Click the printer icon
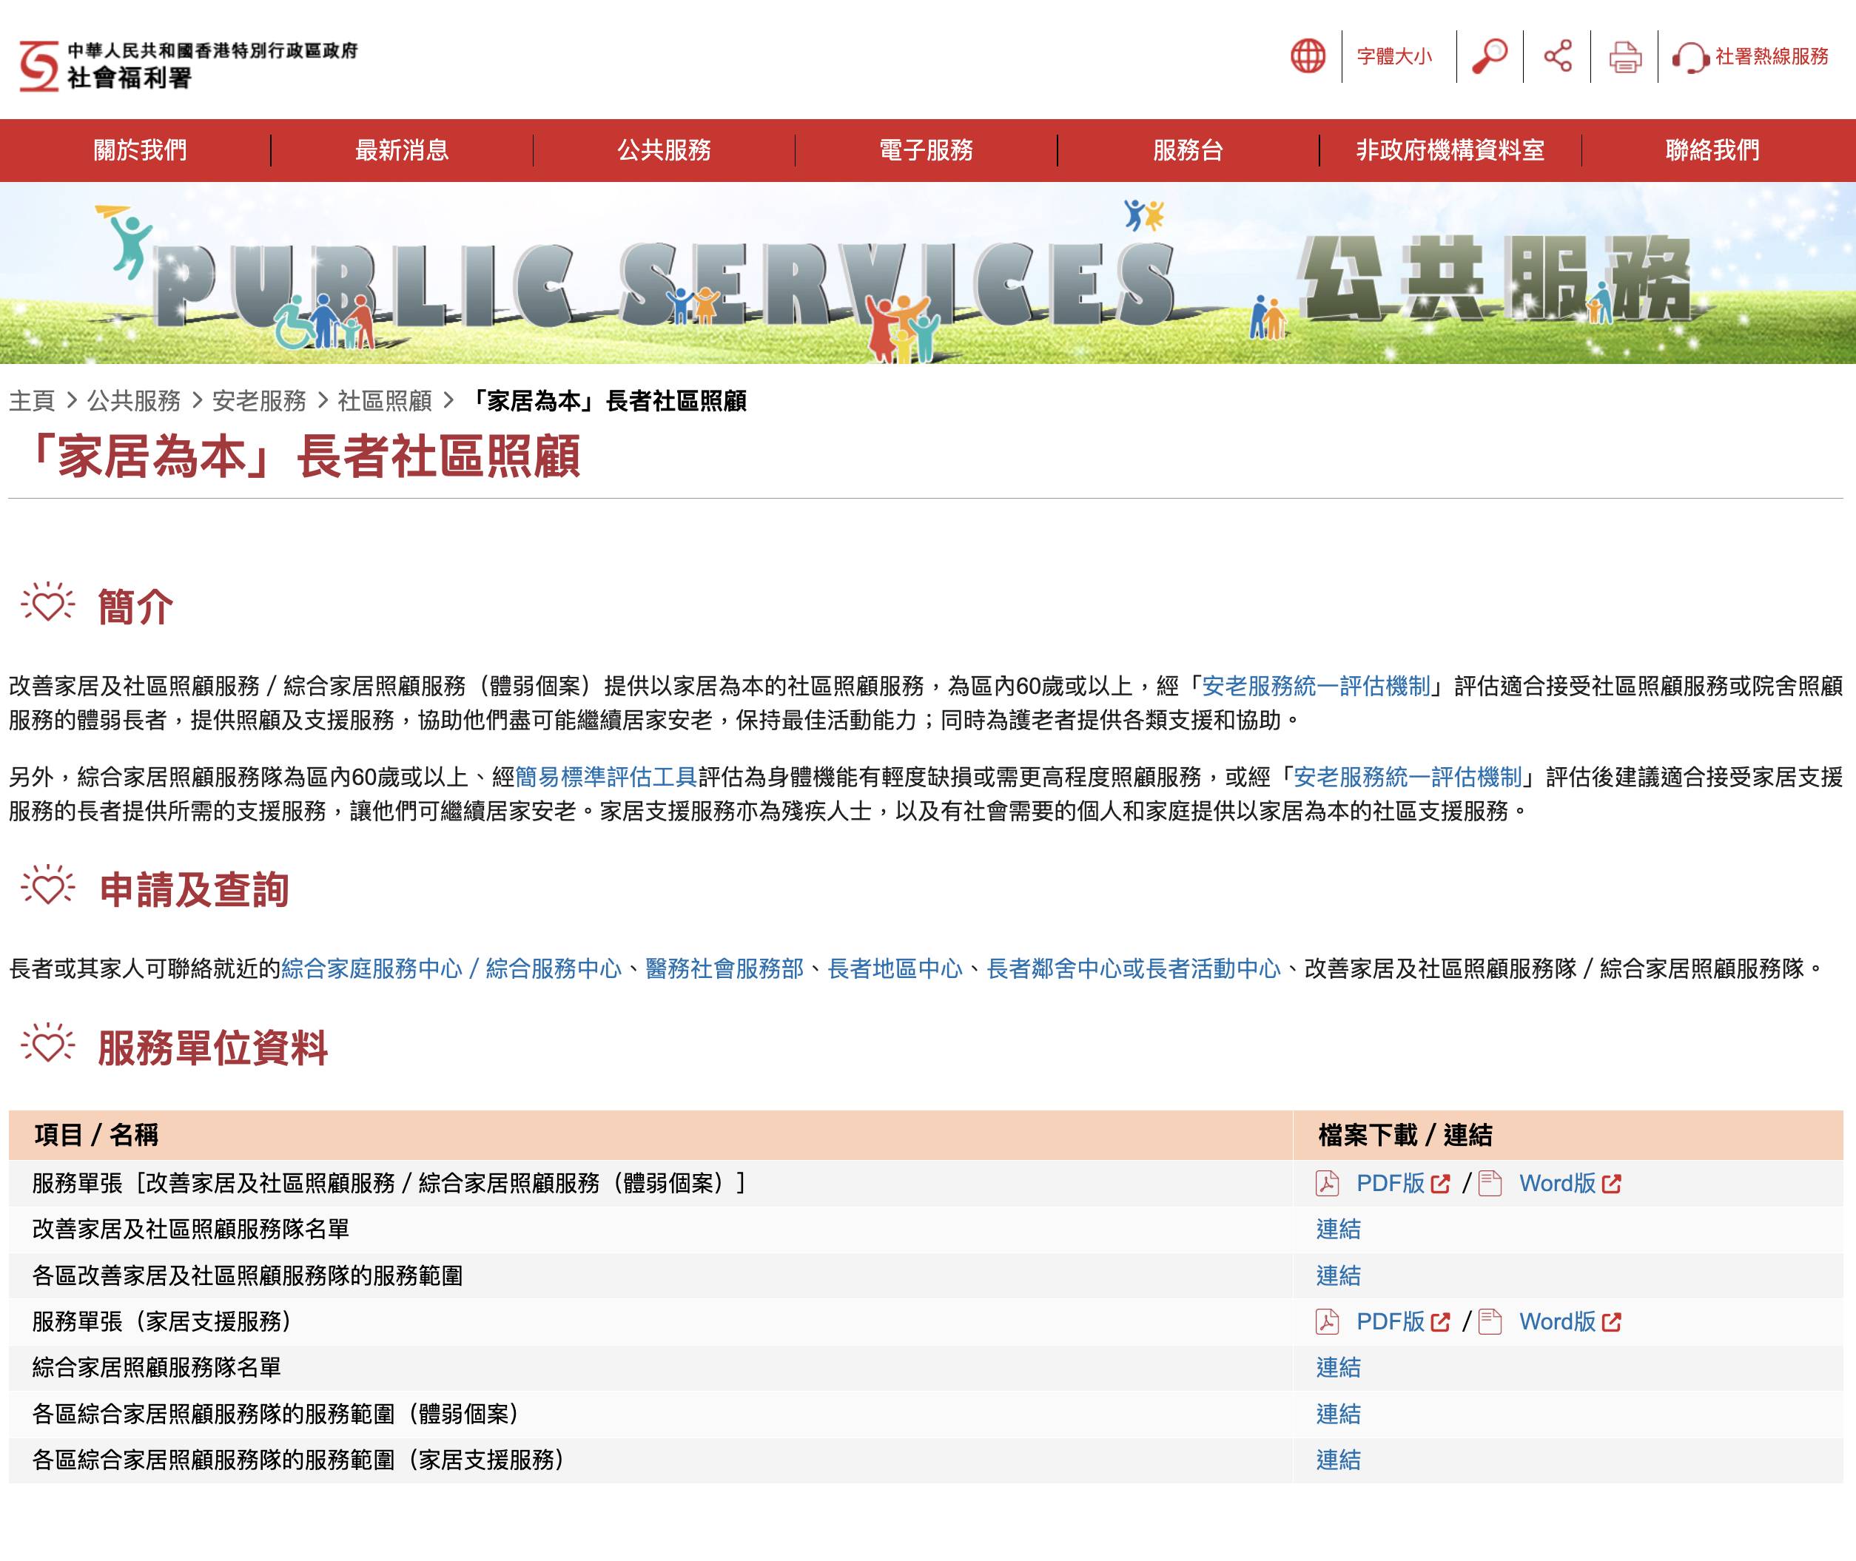 point(1624,57)
